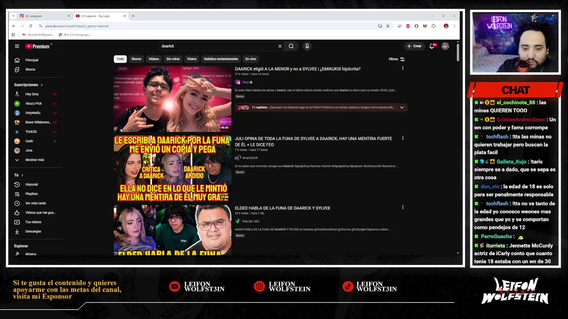Viewport: 568px width, 319px height.
Task: Open options menu for the ELDED HABLA video
Action: coord(402,207)
